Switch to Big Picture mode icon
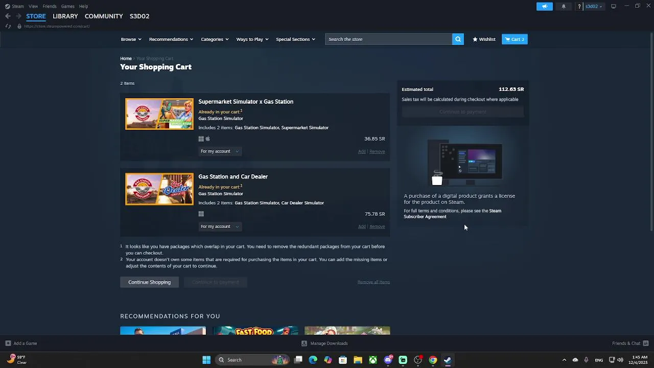This screenshot has height=368, width=654. 614,6
